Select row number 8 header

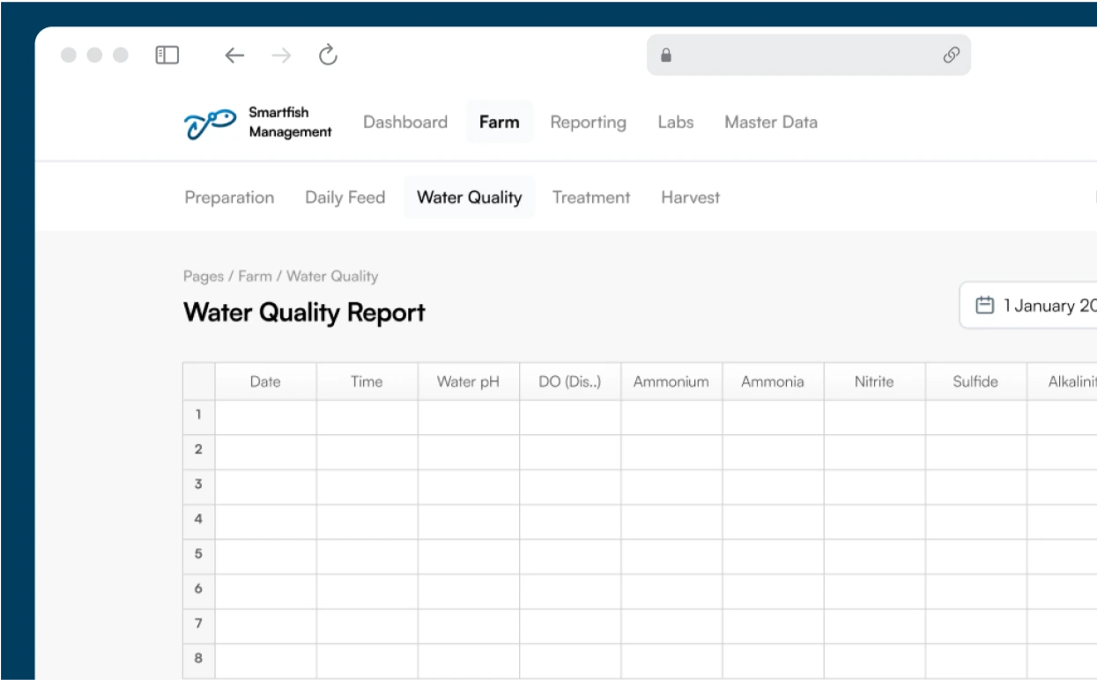click(198, 661)
